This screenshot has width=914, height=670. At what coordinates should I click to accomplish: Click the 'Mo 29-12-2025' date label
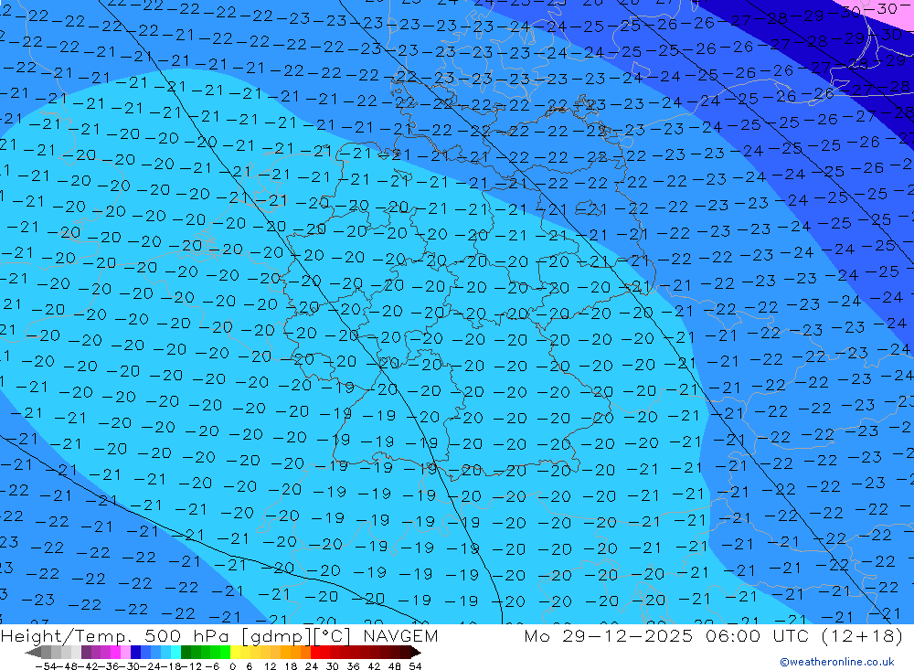[601, 636]
